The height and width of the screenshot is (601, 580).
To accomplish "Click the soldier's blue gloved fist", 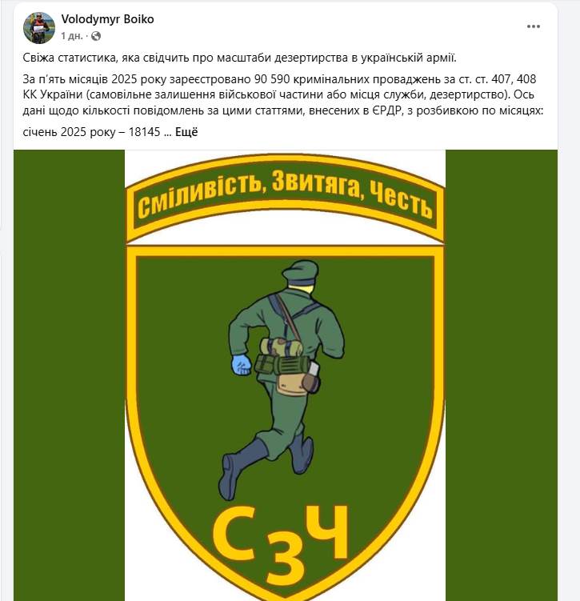I will pyautogui.click(x=242, y=364).
